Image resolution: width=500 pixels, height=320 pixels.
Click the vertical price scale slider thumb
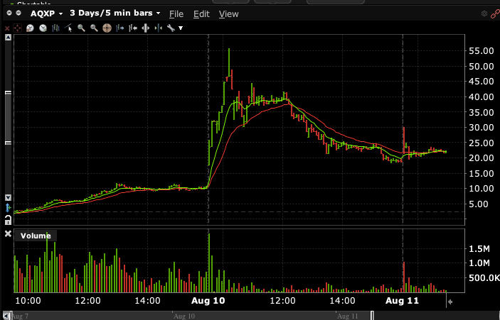point(9,118)
